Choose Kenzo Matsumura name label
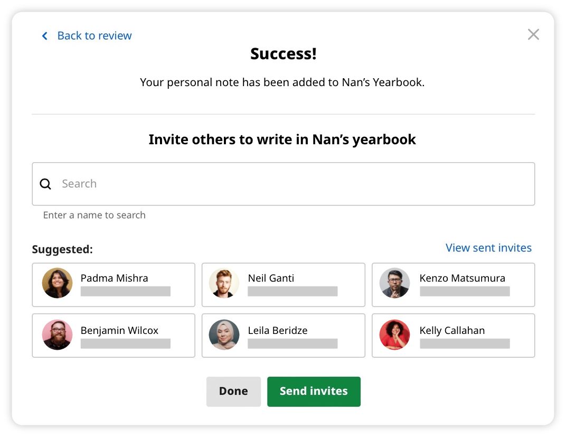This screenshot has height=437, width=566. click(x=462, y=278)
